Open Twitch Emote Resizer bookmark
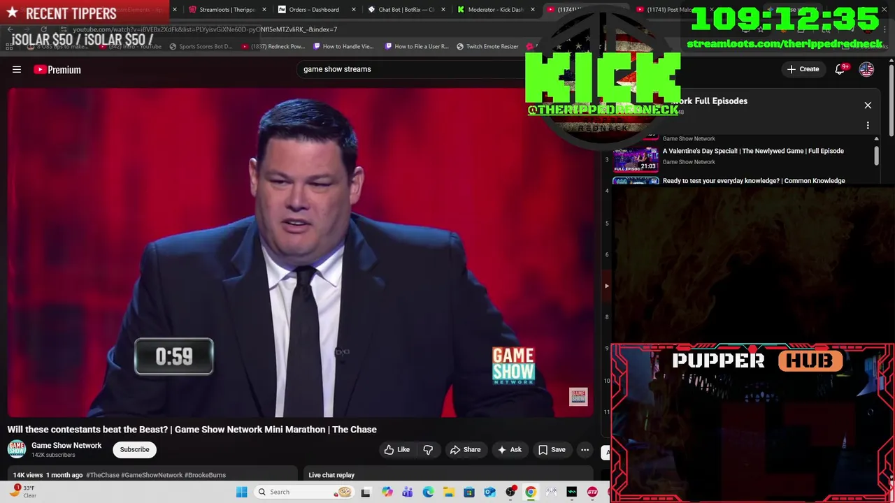The height and width of the screenshot is (503, 895). (487, 47)
